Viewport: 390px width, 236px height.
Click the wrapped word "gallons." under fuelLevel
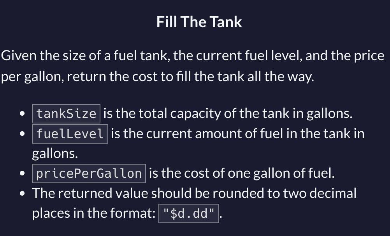click(55, 154)
